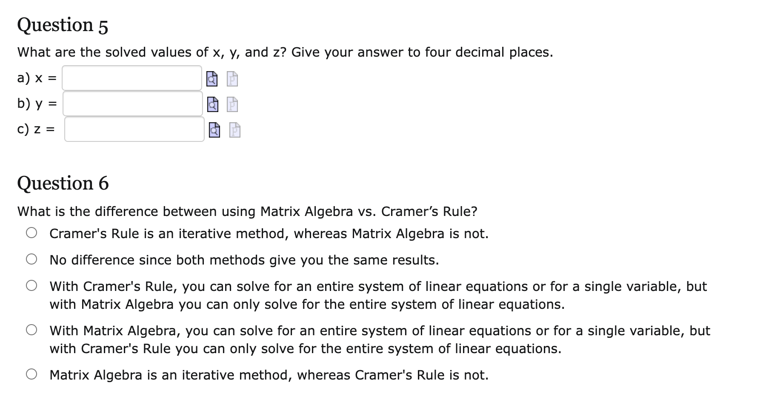Click inside the z answer input field
Image resolution: width=763 pixels, height=397 pixels.
(134, 131)
